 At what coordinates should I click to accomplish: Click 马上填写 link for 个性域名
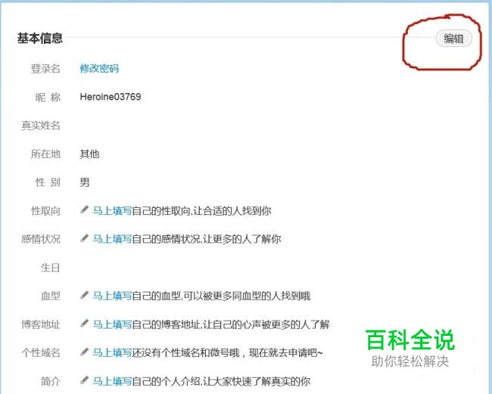pyautogui.click(x=112, y=353)
